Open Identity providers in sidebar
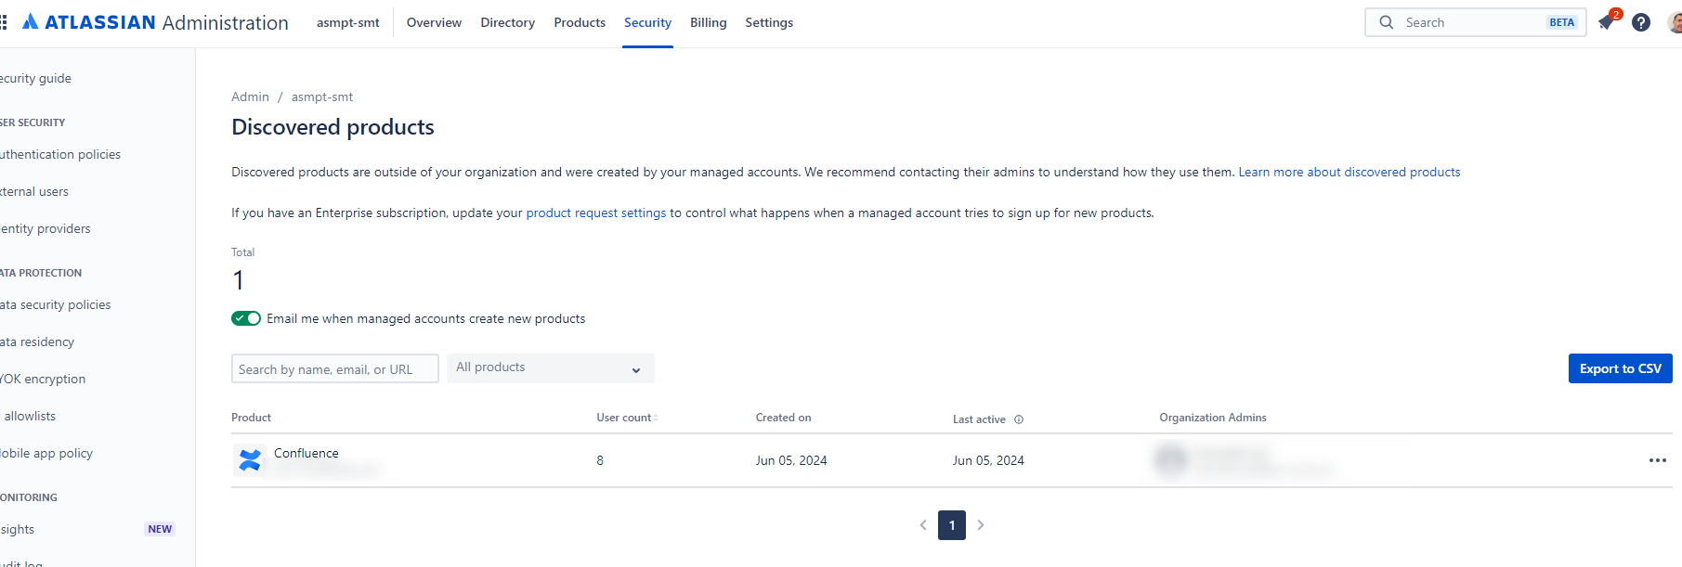 pyautogui.click(x=46, y=228)
